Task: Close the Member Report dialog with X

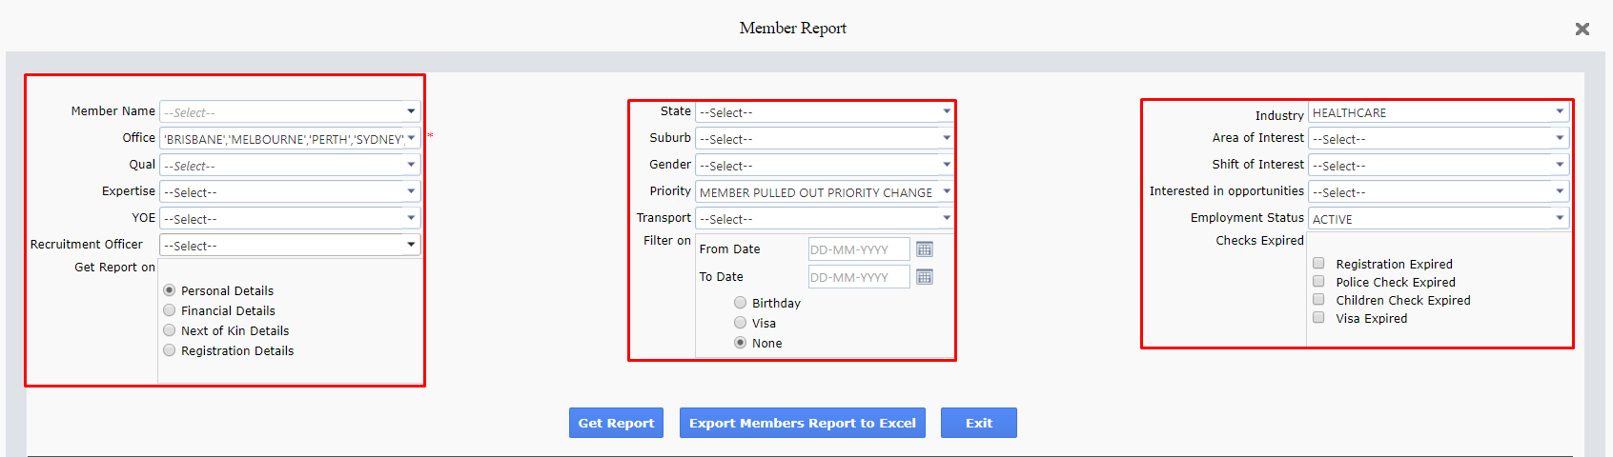Action: click(x=1582, y=30)
